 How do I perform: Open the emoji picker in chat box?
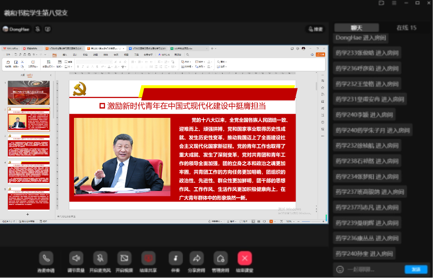(340, 269)
